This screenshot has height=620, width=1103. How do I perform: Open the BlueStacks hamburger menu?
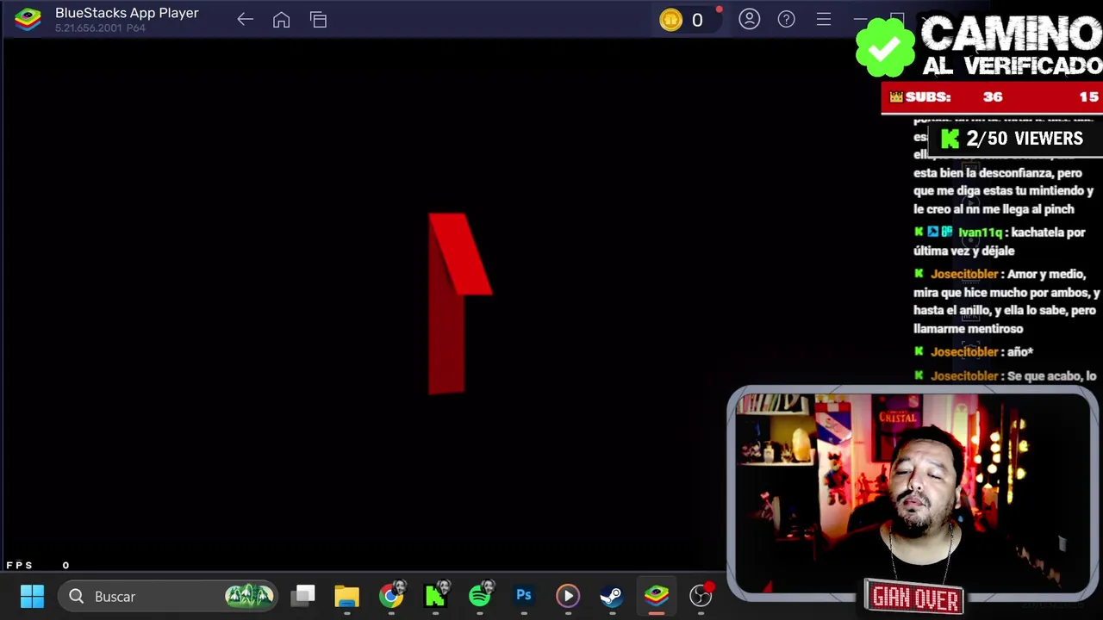click(823, 19)
